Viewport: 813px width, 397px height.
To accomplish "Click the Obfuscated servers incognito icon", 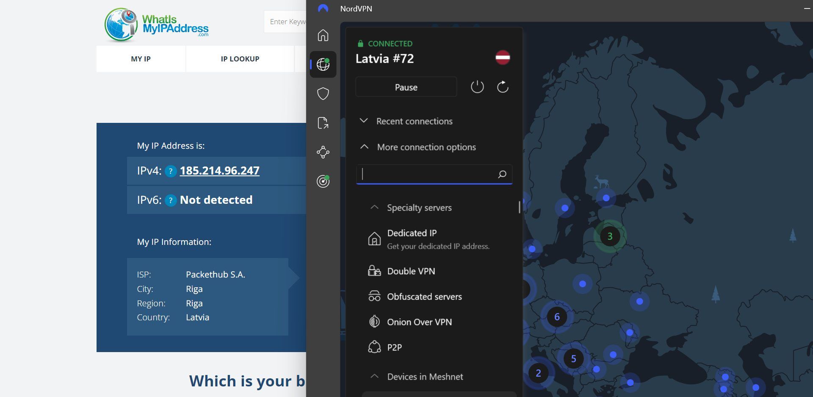I will pos(374,296).
